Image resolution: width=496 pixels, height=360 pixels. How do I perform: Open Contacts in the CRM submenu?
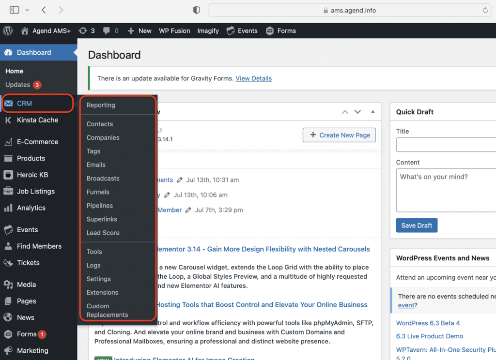100,124
